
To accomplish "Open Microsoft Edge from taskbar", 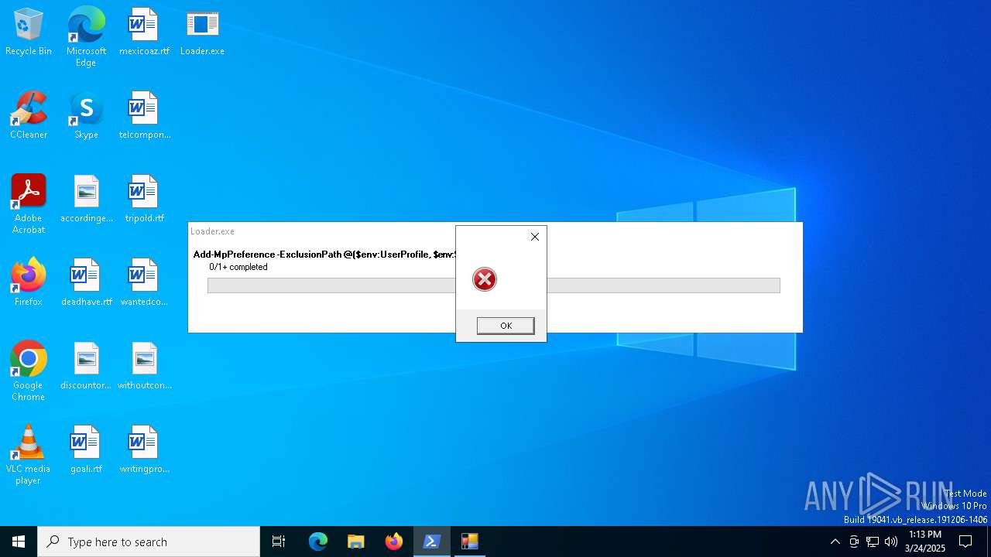I will pos(318,542).
